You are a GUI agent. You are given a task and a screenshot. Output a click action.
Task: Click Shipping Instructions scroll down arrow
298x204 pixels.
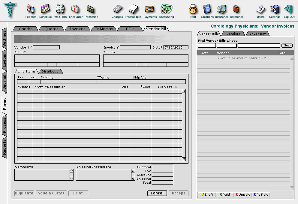pos(133,179)
